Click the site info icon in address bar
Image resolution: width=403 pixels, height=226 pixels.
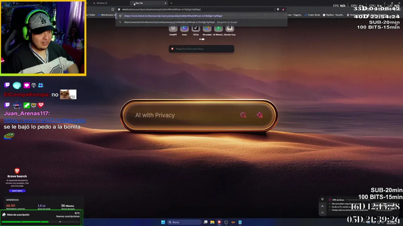(x=119, y=9)
